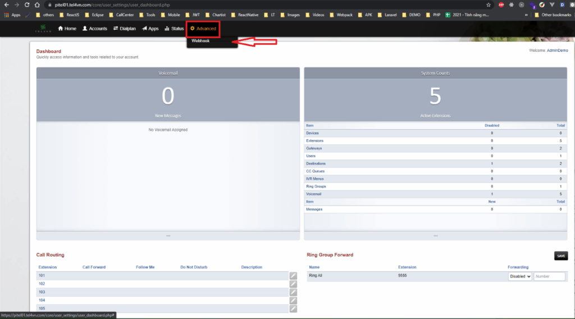Image resolution: width=575 pixels, height=319 pixels.
Task: Open the Other bookmarks folder
Action: tap(553, 15)
